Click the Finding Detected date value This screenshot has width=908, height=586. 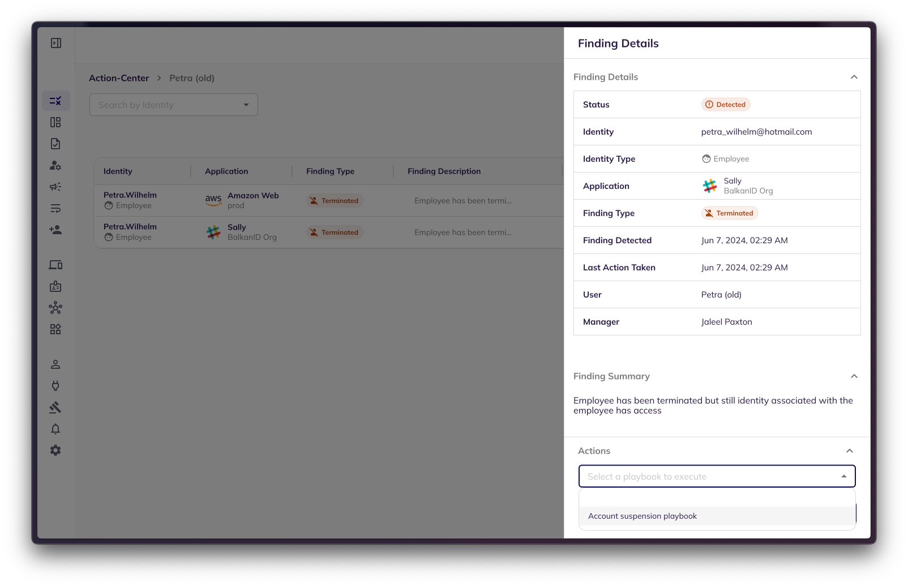pos(744,240)
